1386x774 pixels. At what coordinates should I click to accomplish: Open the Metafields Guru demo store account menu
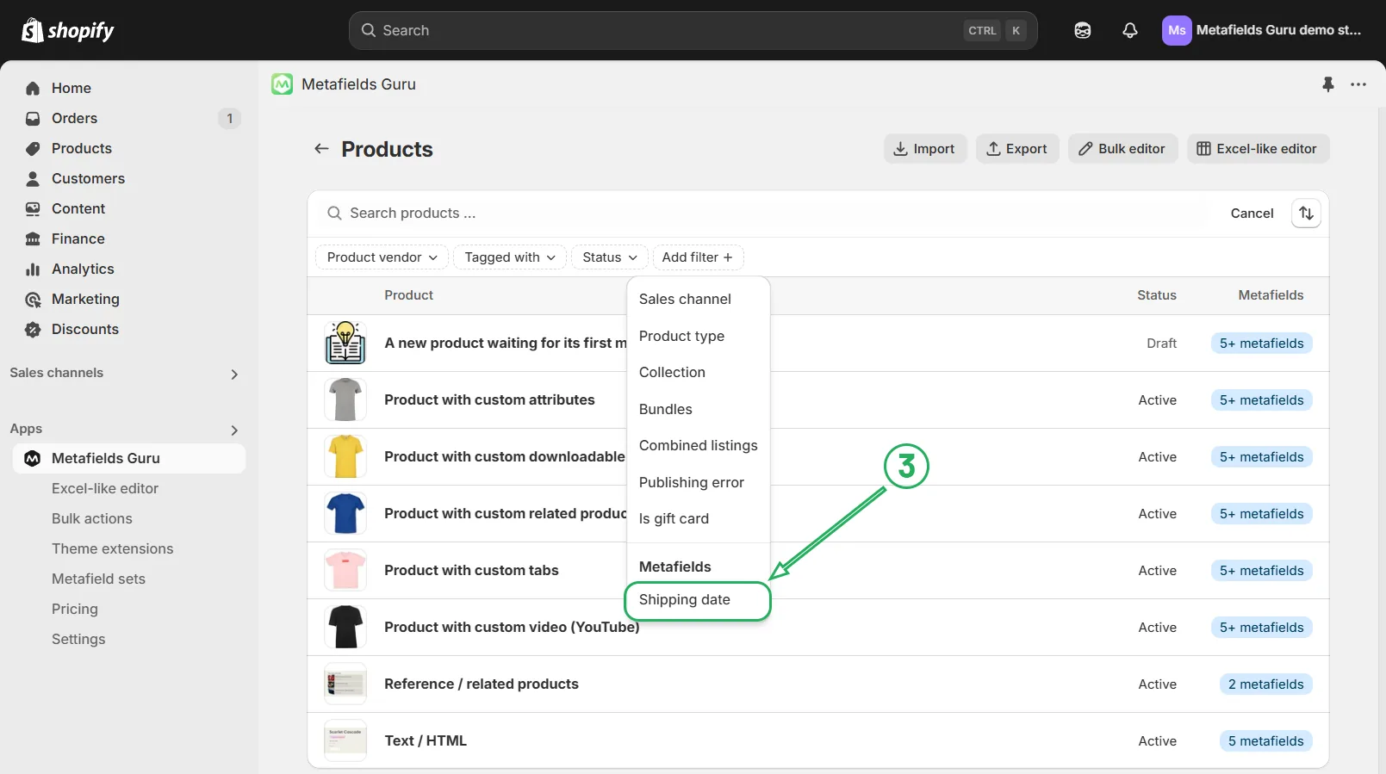click(x=1263, y=30)
